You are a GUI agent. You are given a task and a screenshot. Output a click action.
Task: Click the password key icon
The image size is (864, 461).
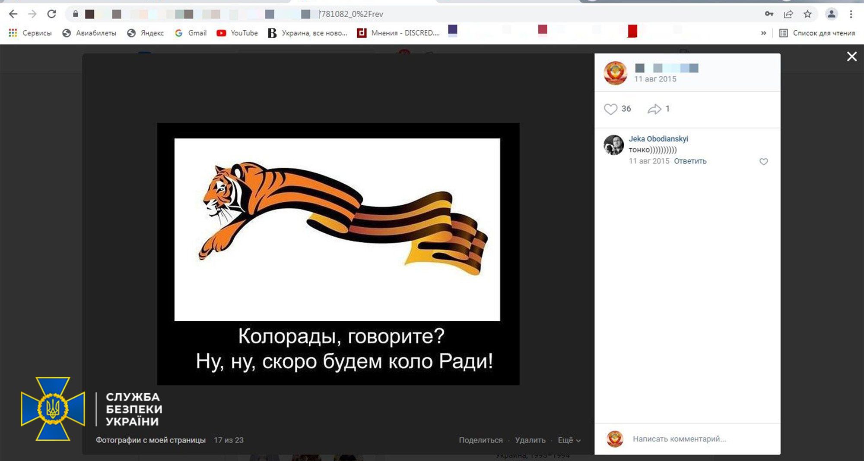[769, 14]
